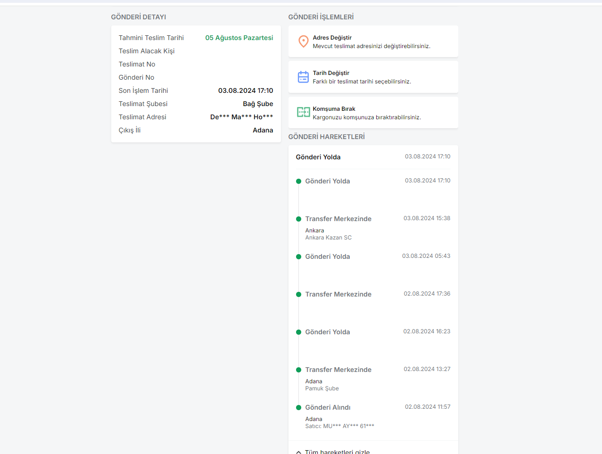
Task: Click the green dot for Gönderi Yolda at 05:43
Action: click(298, 256)
